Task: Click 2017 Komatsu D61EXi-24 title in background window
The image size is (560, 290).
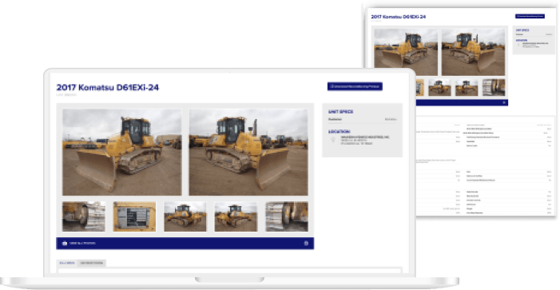Action: click(398, 17)
